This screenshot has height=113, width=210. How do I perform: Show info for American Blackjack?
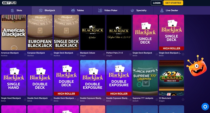[25, 54]
